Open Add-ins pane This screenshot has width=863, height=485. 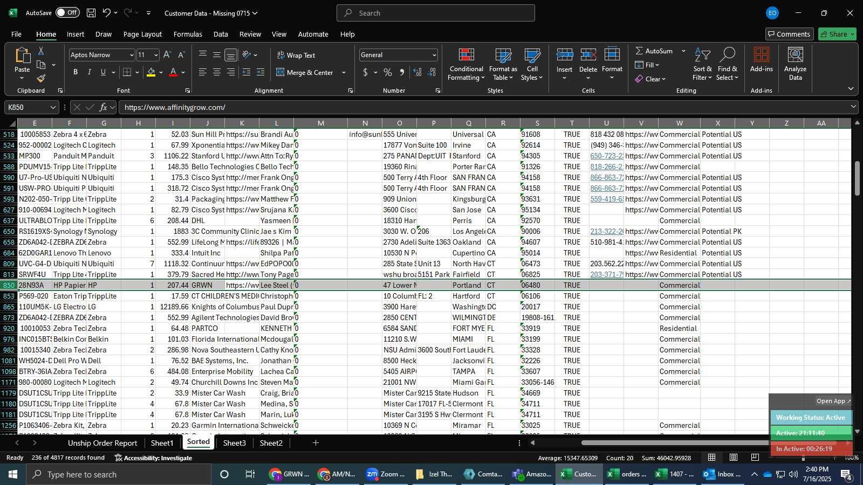tap(762, 60)
